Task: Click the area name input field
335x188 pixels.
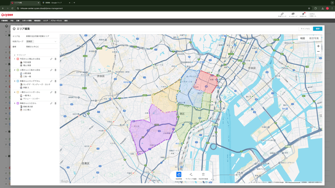Action: coord(41,36)
